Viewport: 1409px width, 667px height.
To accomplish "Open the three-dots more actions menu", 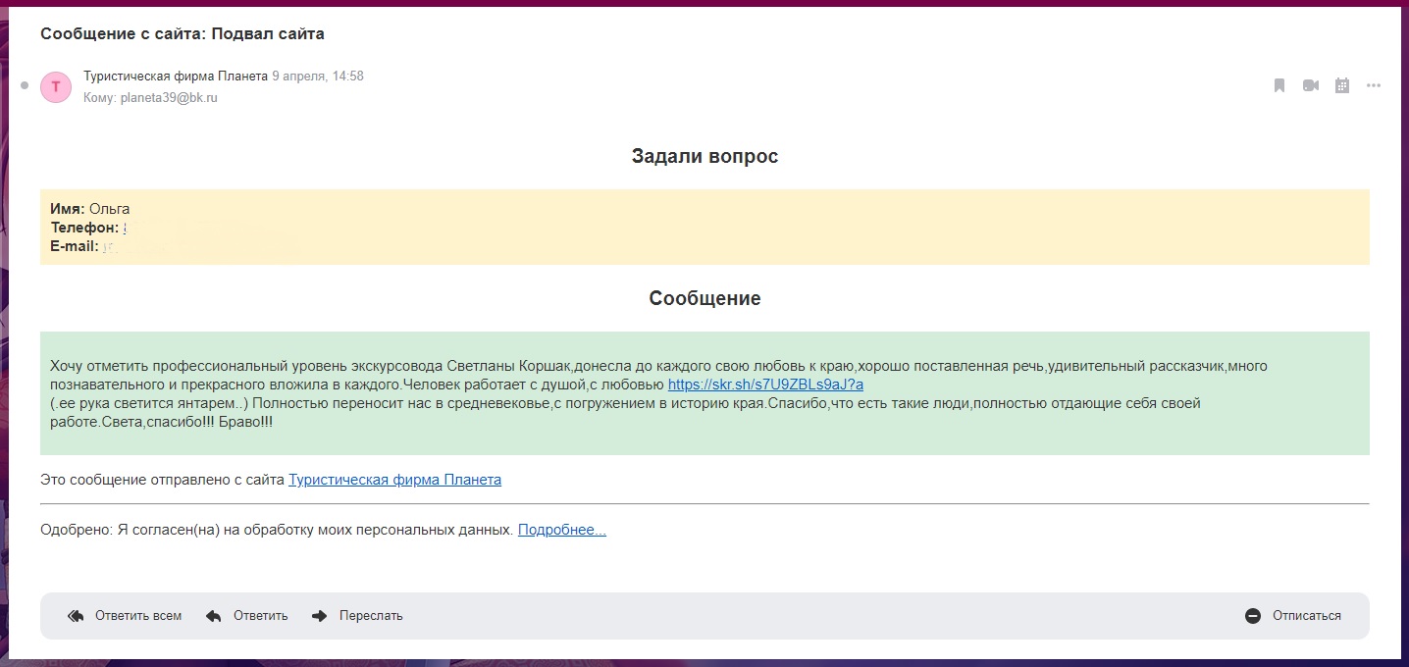I will tap(1374, 85).
